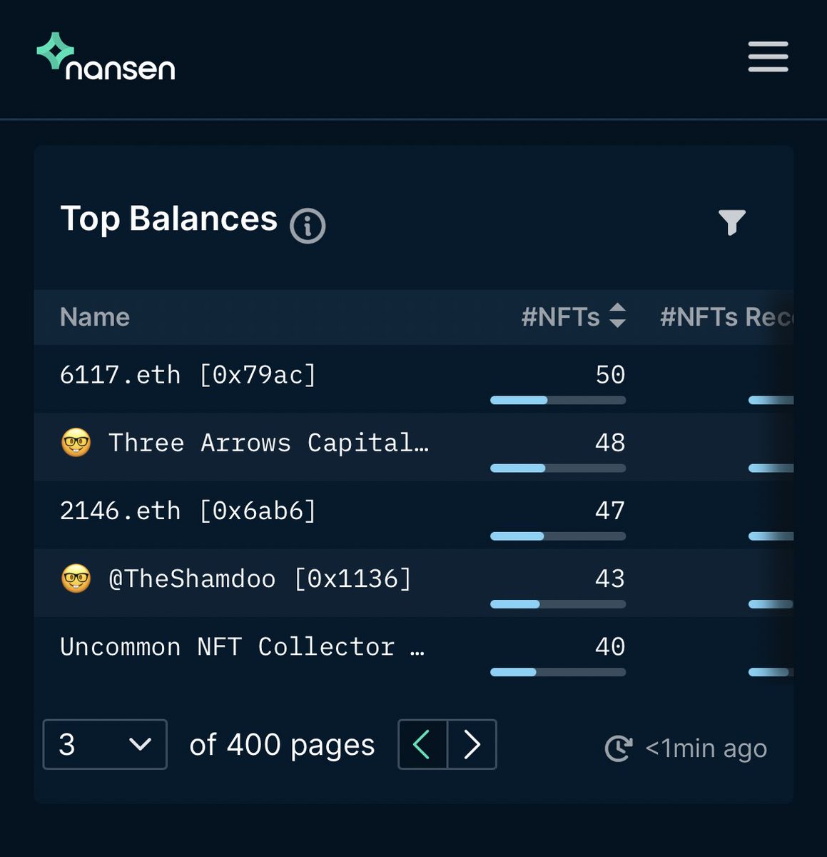Click the #NFTs bar under 48

pos(558,468)
